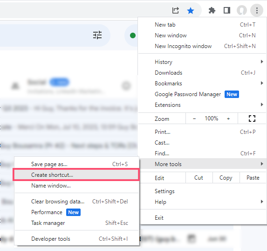Click the share page icon
Image resolution: width=267 pixels, height=251 pixels.
(175, 10)
